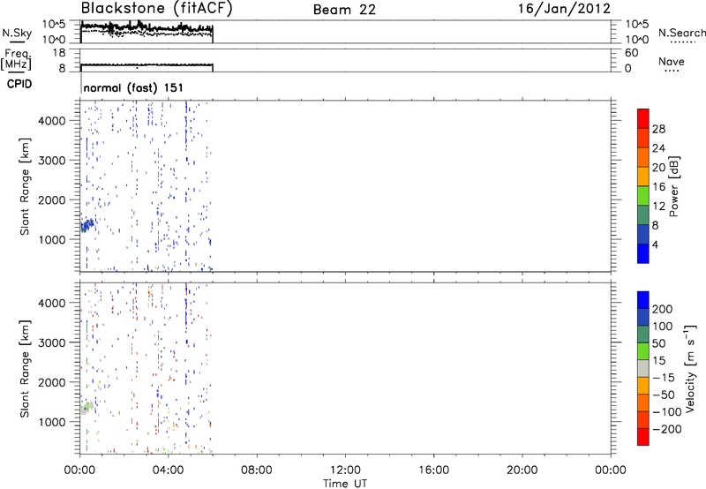Click Power colorbar segment between 24 and 28

pos(643,138)
